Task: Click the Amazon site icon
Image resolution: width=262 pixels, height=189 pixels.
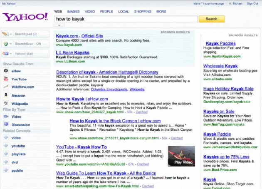Action: [6, 95]
